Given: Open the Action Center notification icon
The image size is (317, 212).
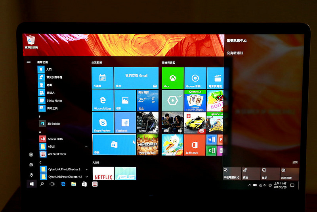Looking at the screenshot, I should click(x=292, y=185).
